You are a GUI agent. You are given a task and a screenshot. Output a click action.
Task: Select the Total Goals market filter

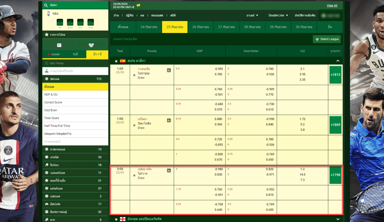(75, 118)
